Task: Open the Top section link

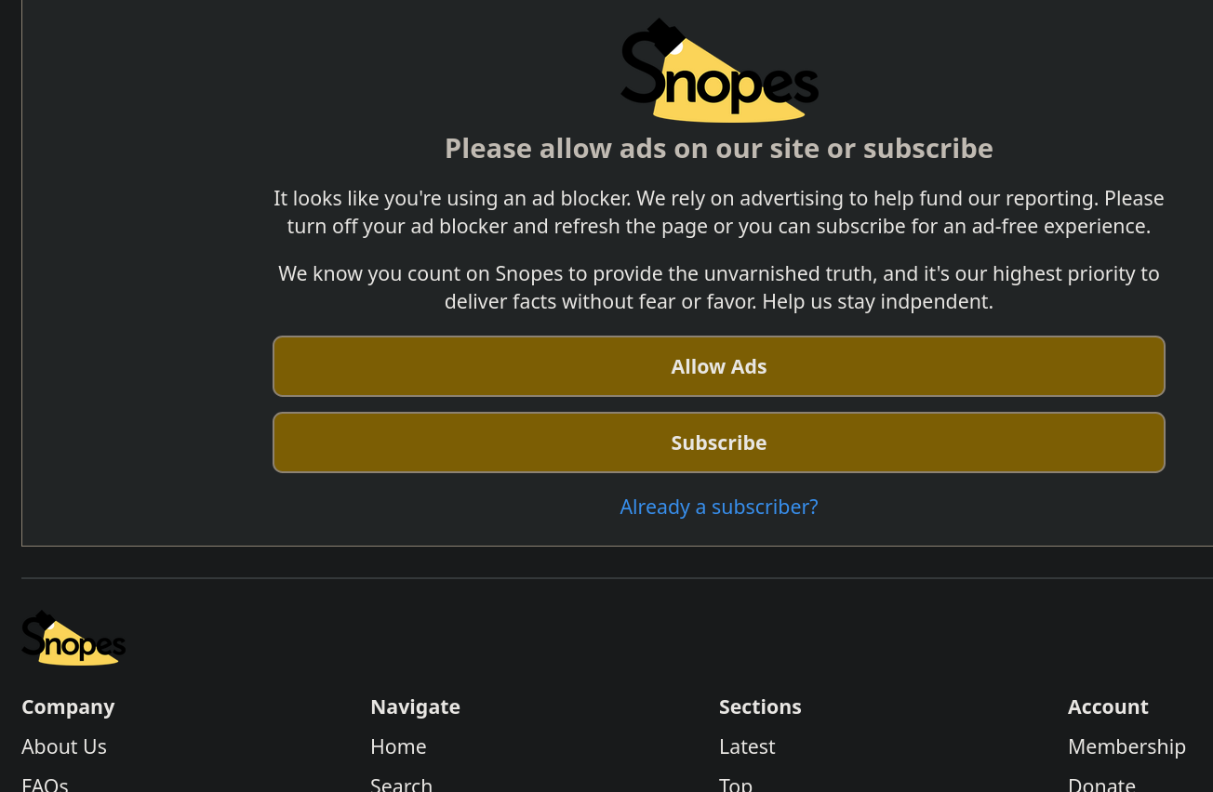Action: coord(736,784)
